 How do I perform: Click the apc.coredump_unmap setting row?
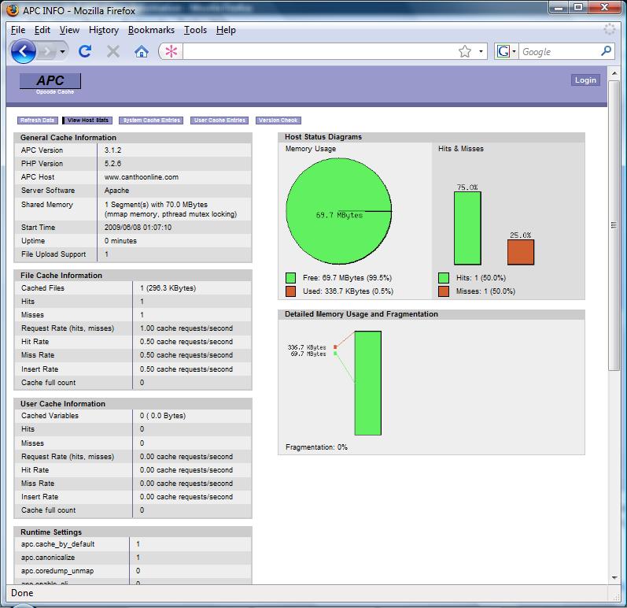(133, 571)
